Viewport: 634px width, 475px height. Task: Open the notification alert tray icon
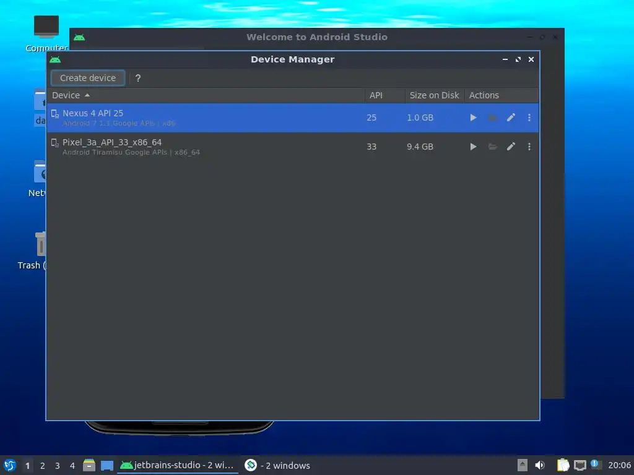tap(596, 464)
